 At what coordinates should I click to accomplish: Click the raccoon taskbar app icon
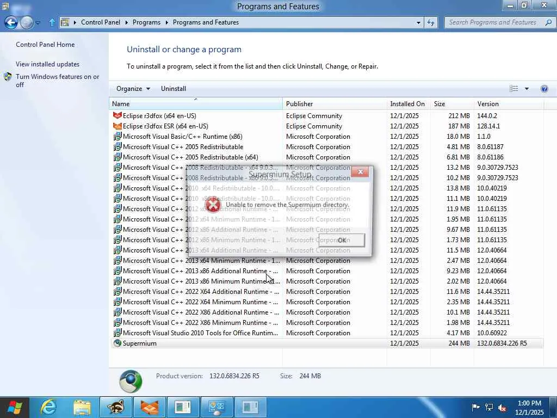(116, 407)
